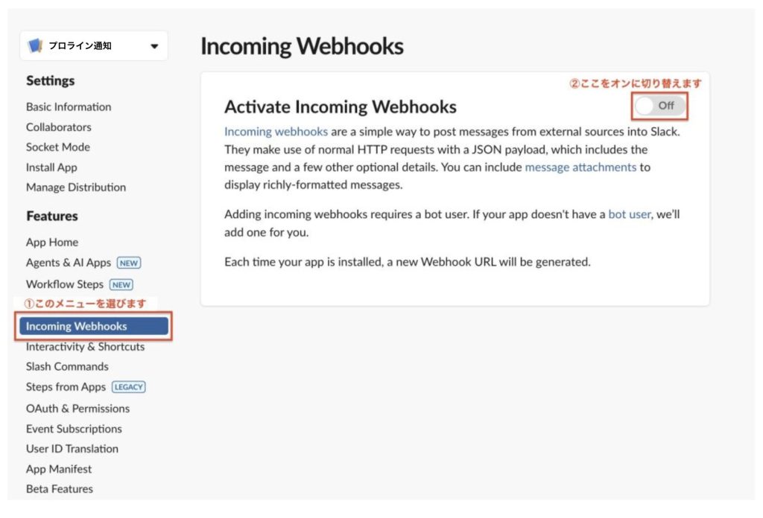Viewport: 763px width, 518px height.
Task: Go to Event Subscriptions
Action: click(74, 429)
